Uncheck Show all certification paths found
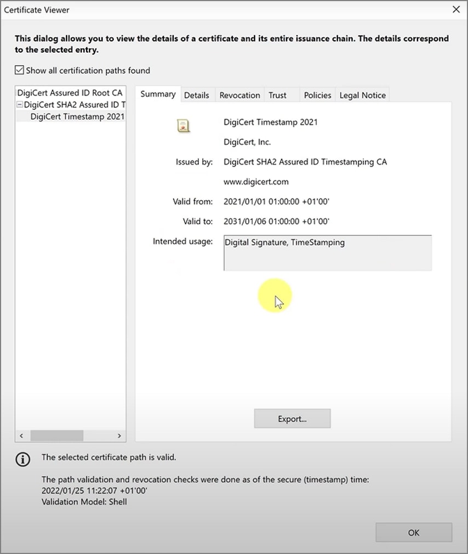The width and height of the screenshot is (468, 554). point(19,70)
